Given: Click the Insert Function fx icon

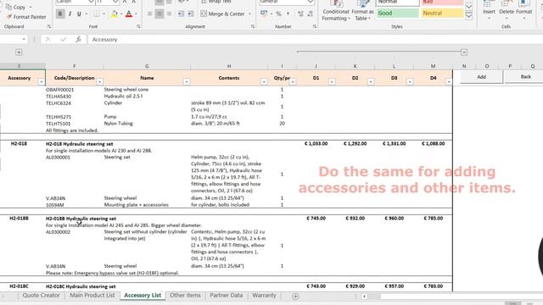Looking at the screenshot, I should 79,40.
